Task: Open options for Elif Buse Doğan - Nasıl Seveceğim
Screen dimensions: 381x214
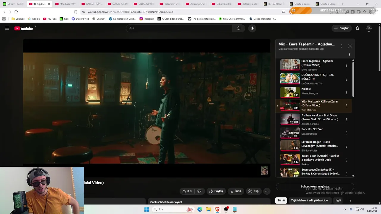Action: point(346,146)
